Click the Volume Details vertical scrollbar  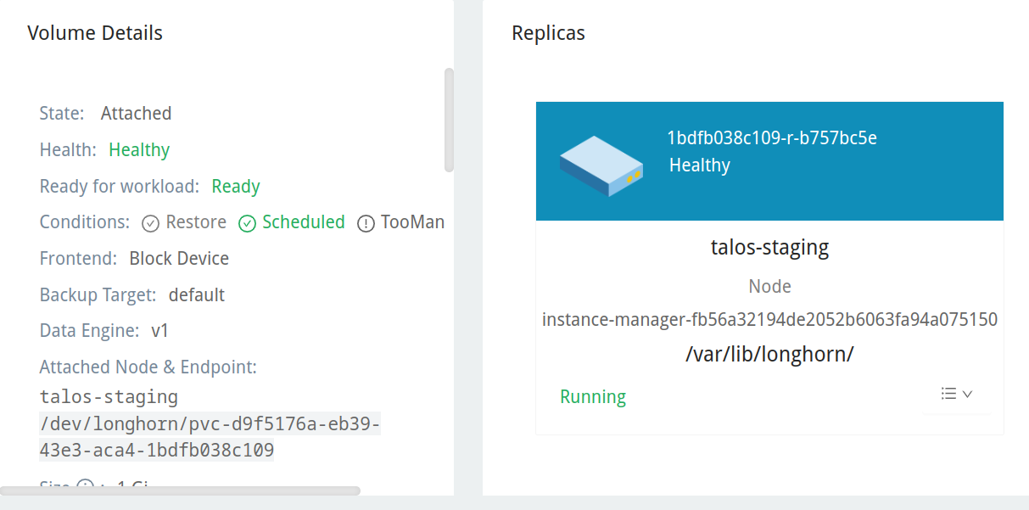[x=449, y=120]
